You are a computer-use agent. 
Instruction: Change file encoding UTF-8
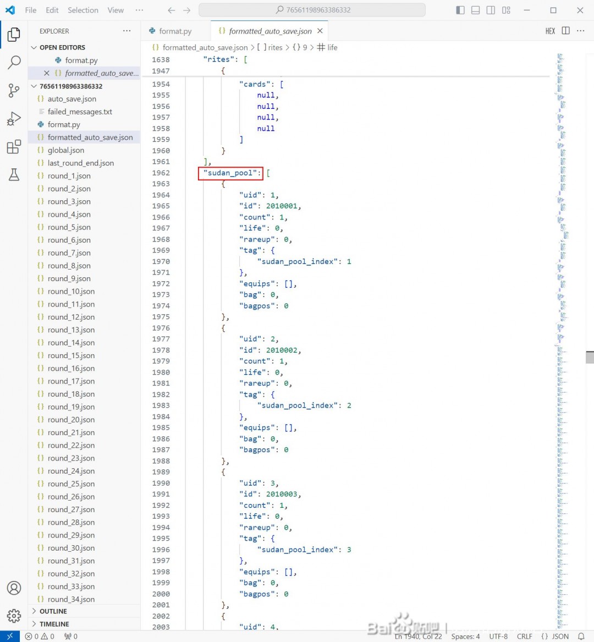(498, 636)
